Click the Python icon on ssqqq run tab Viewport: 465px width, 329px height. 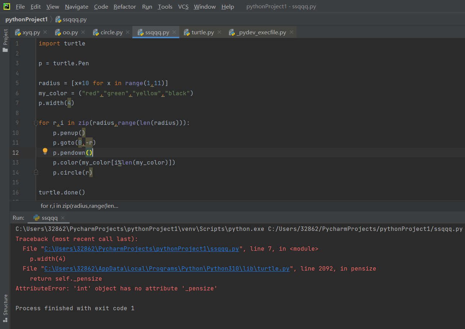[x=36, y=218]
